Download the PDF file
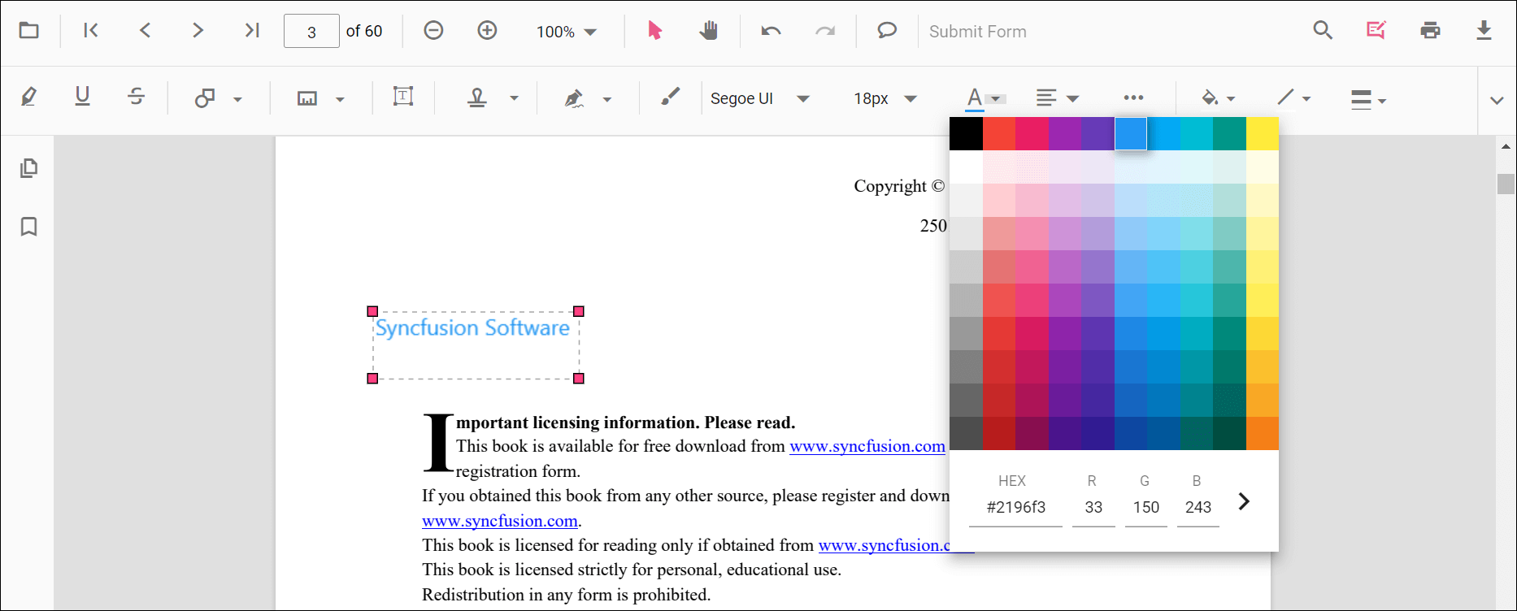This screenshot has width=1517, height=611. point(1484,31)
